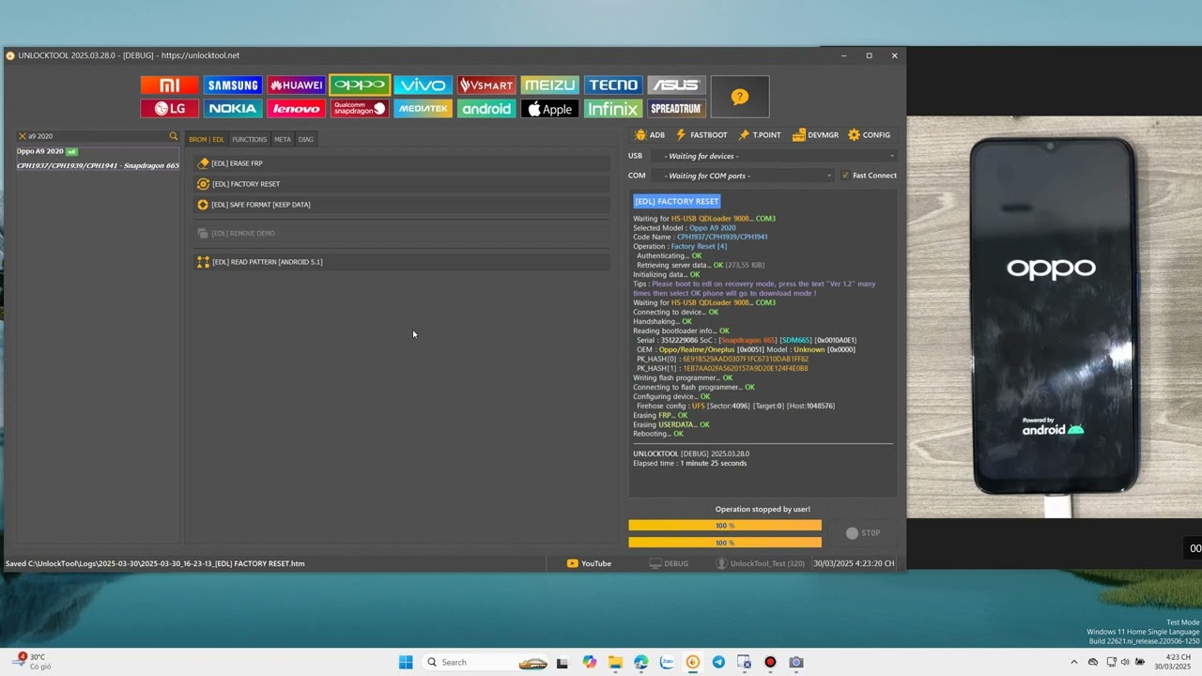1202x676 pixels.
Task: Run [EDL] SAFE FORMAT [KEEP DATA]
Action: [x=403, y=205]
